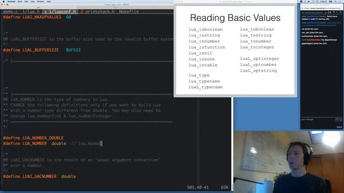Click the '#define LUAL_BUFFERSIZE' line
344x193 pixels.
point(42,50)
